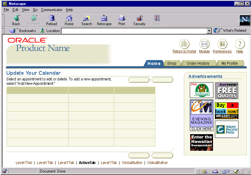The height and width of the screenshot is (175, 251).
Task: Open the Evening Magazine ad banner
Action: coord(201,115)
